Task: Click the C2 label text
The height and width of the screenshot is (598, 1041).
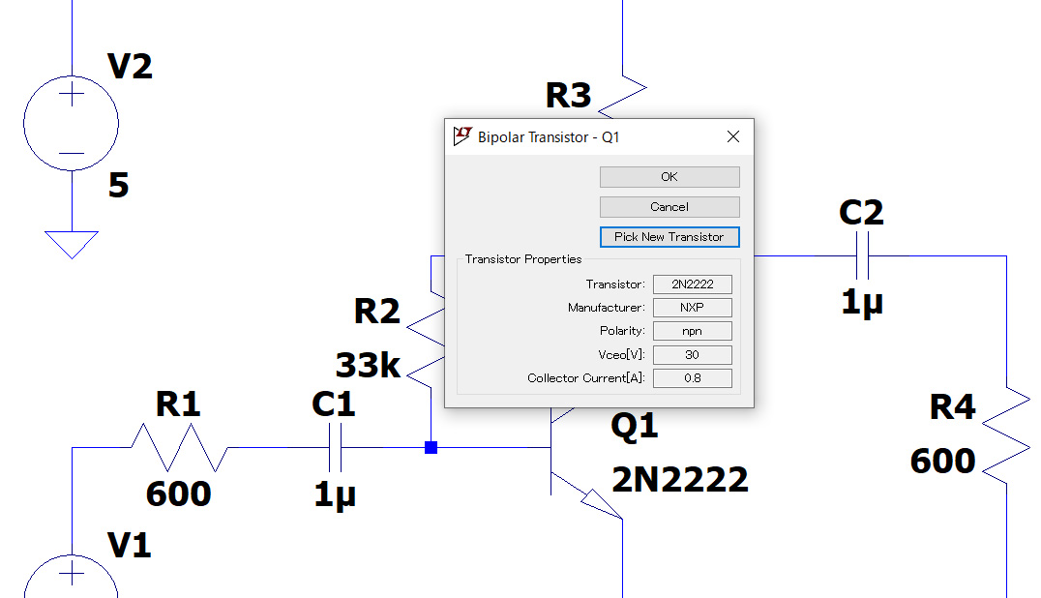Action: [x=862, y=212]
